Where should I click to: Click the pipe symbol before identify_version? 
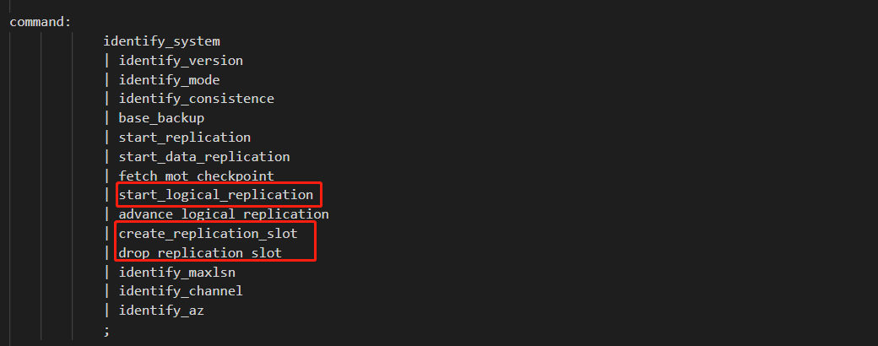pos(106,60)
